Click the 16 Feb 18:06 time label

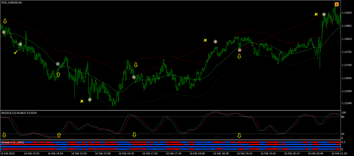pyautogui.click(x=197, y=154)
